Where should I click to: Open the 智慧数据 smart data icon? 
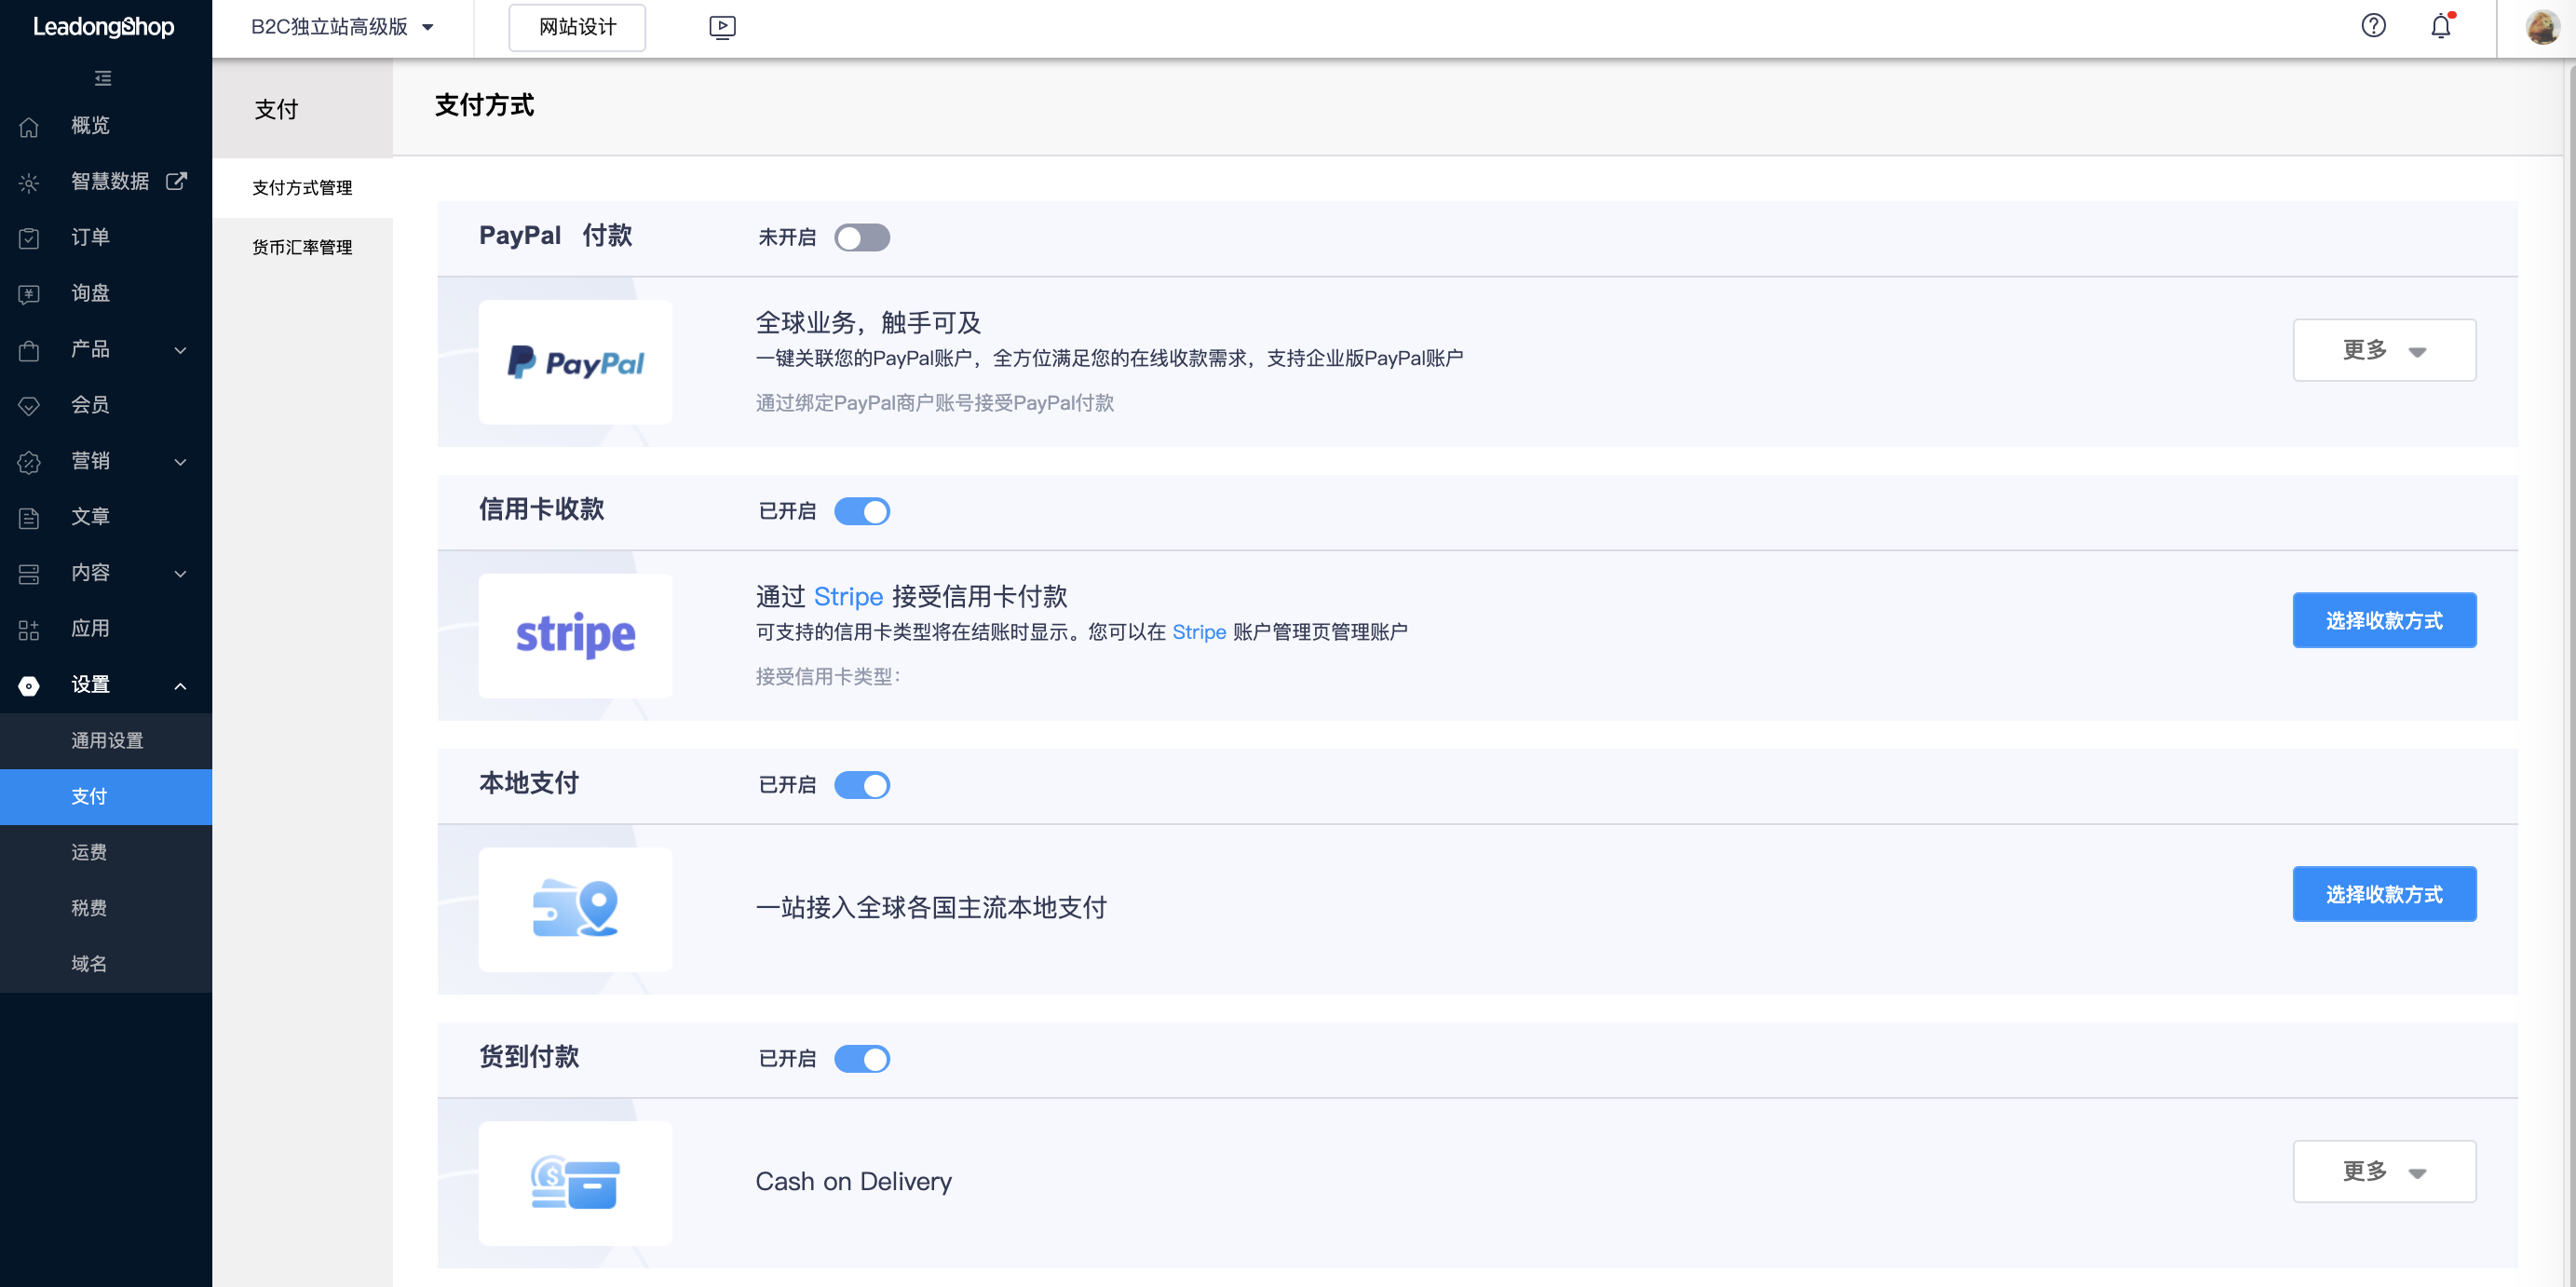point(29,182)
